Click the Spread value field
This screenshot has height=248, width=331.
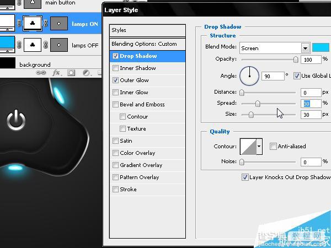coord(311,104)
